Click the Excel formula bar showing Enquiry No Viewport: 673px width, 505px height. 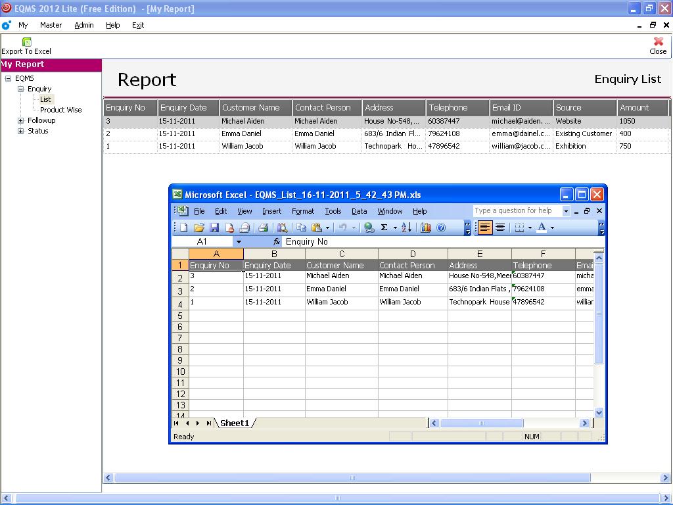442,242
